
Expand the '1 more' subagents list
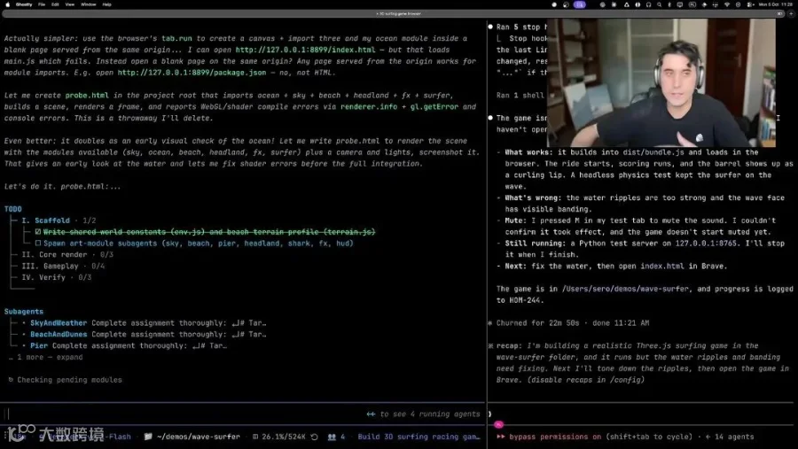click(50, 357)
